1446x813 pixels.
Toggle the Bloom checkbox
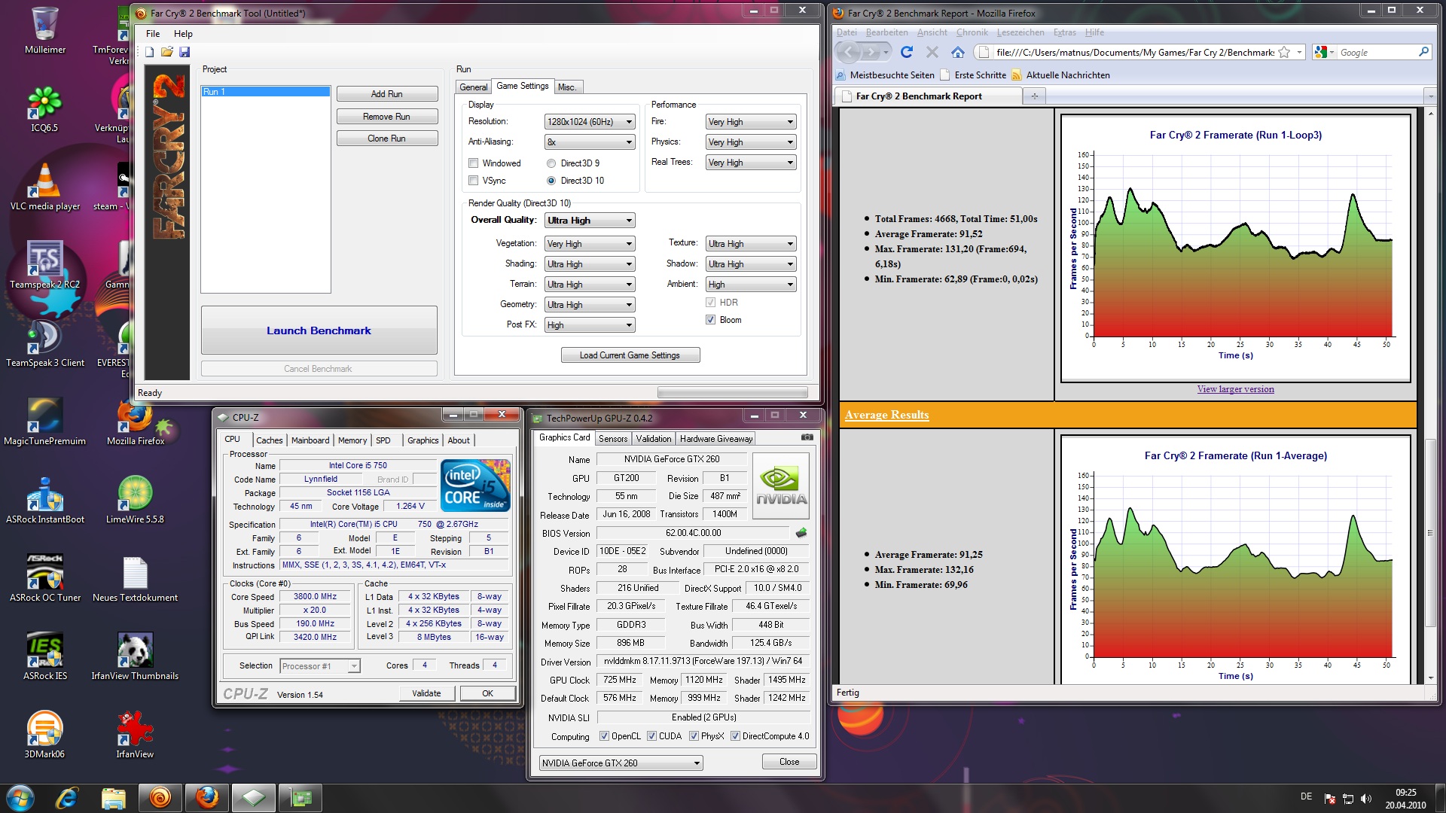tap(710, 320)
